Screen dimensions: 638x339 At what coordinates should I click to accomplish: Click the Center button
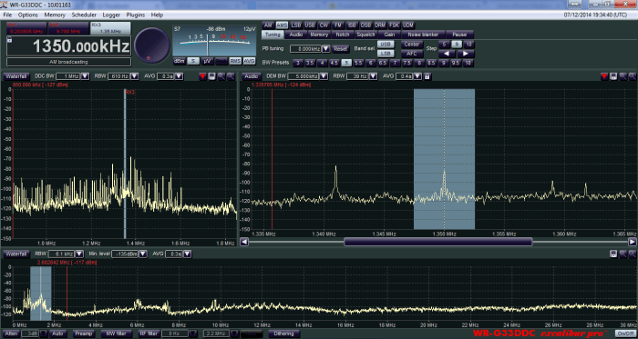[412, 45]
